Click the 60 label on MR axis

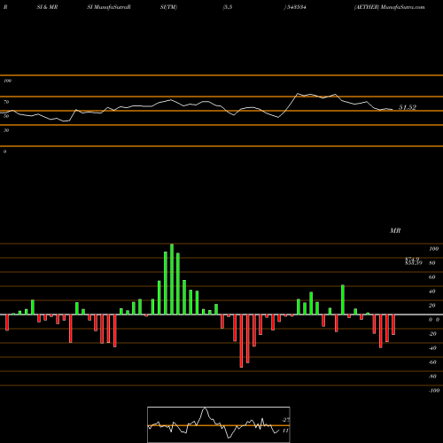[x=432, y=277]
